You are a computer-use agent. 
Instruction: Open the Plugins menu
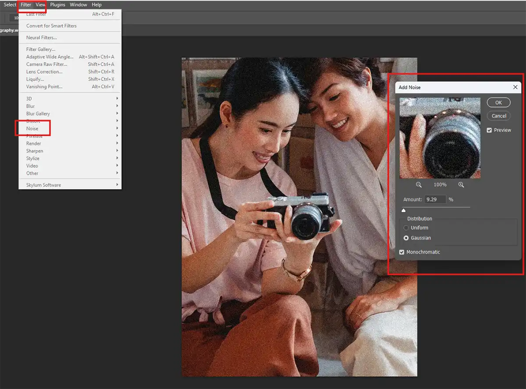click(57, 5)
